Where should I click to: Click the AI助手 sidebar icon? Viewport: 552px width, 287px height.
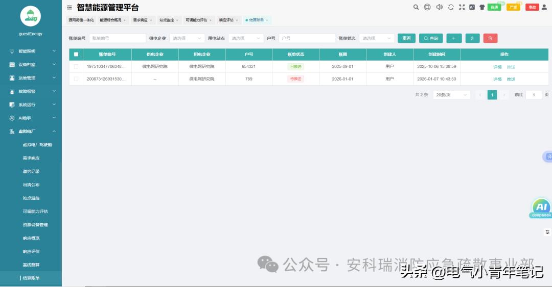[12, 118]
